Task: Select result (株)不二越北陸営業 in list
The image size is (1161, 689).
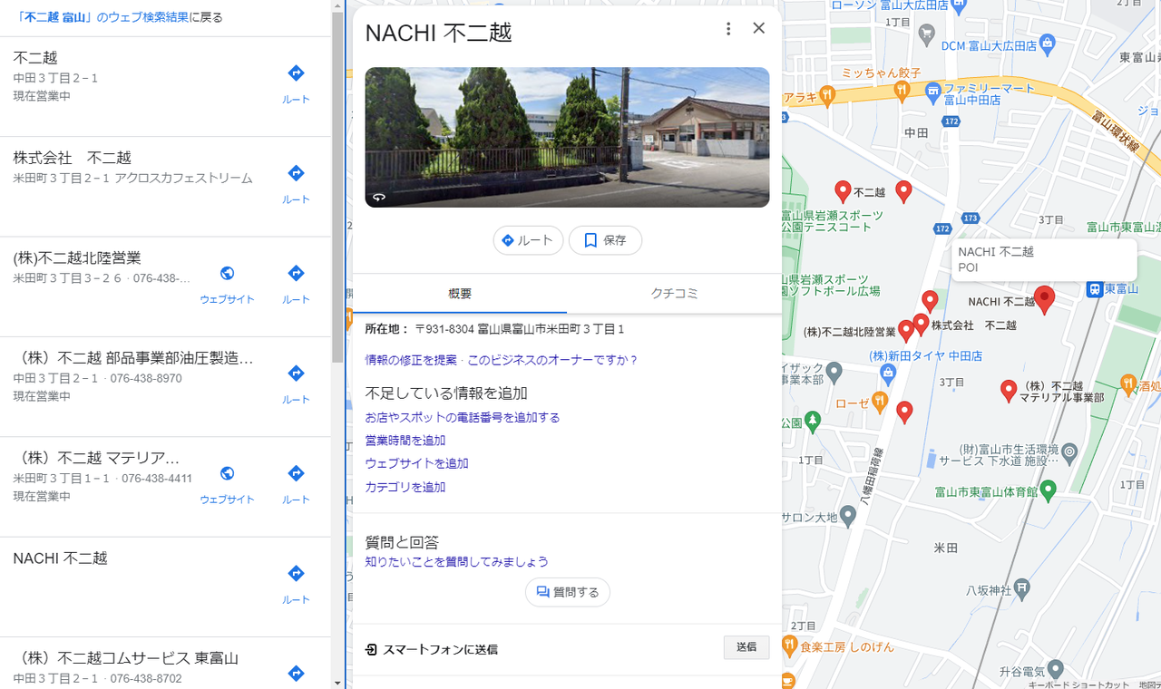Action: pos(165,286)
